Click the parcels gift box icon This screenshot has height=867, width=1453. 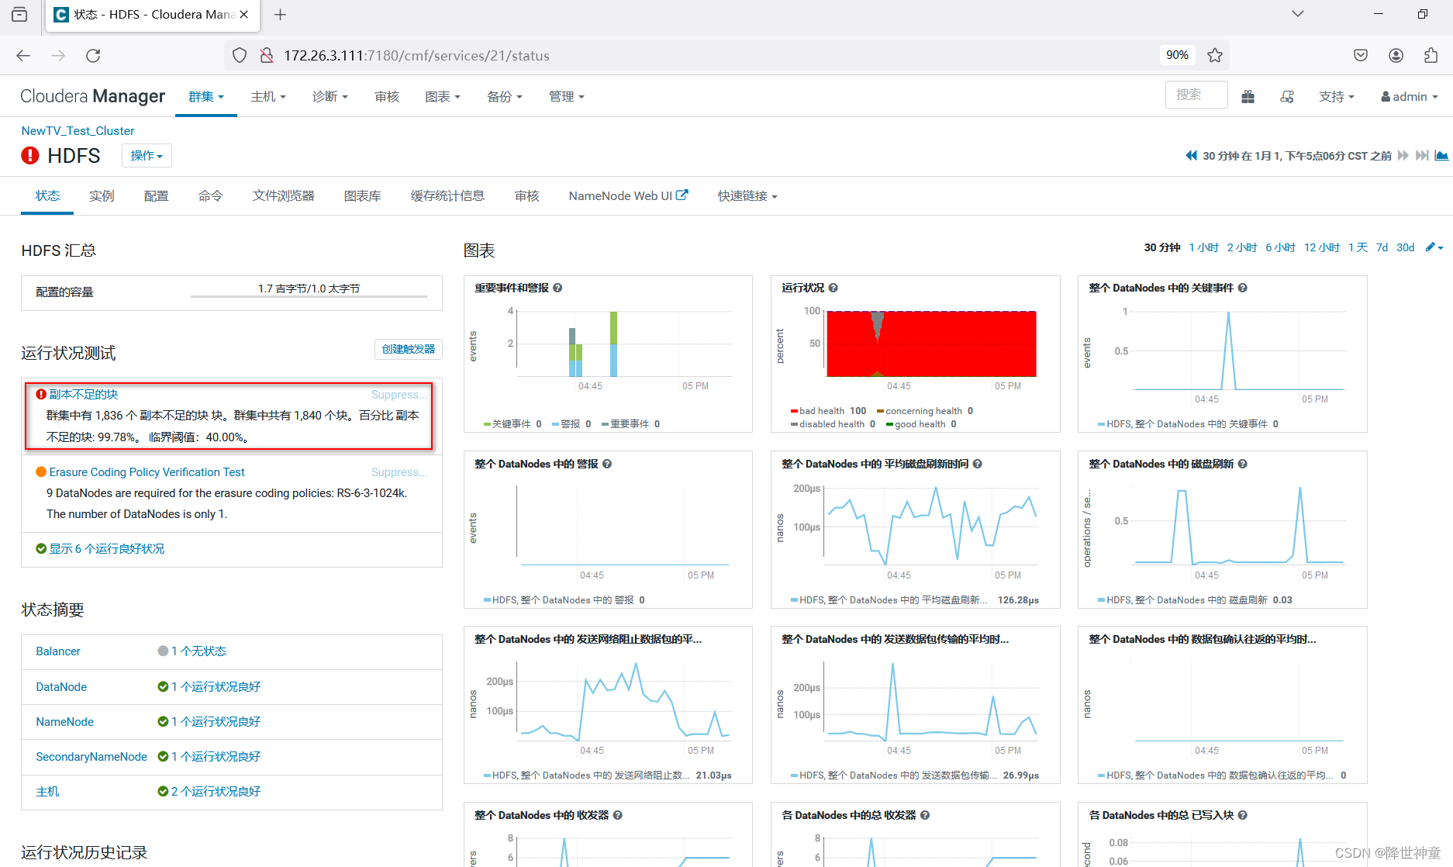(x=1248, y=96)
